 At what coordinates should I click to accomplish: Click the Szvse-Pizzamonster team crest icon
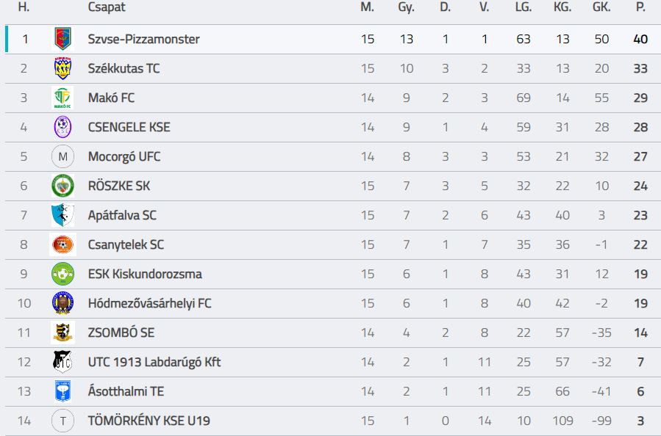[x=63, y=39]
